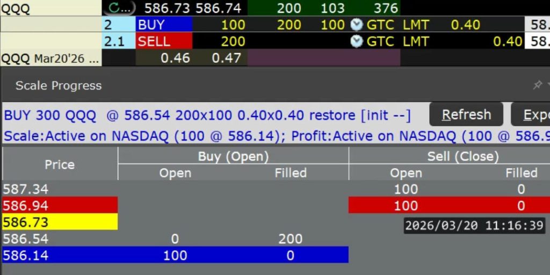550x275 pixels.
Task: Pin the Scale Progress panel
Action: pos(537,85)
